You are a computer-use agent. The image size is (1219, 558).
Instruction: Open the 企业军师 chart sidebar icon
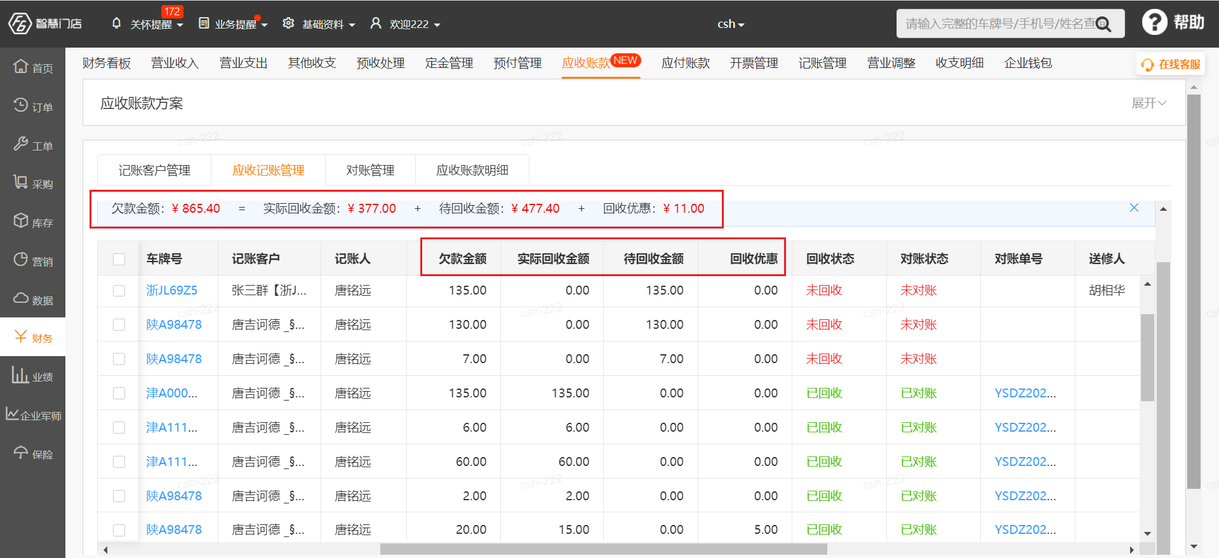pyautogui.click(x=12, y=413)
